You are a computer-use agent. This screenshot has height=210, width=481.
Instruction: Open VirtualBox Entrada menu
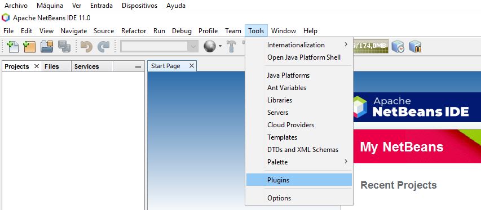(102, 6)
